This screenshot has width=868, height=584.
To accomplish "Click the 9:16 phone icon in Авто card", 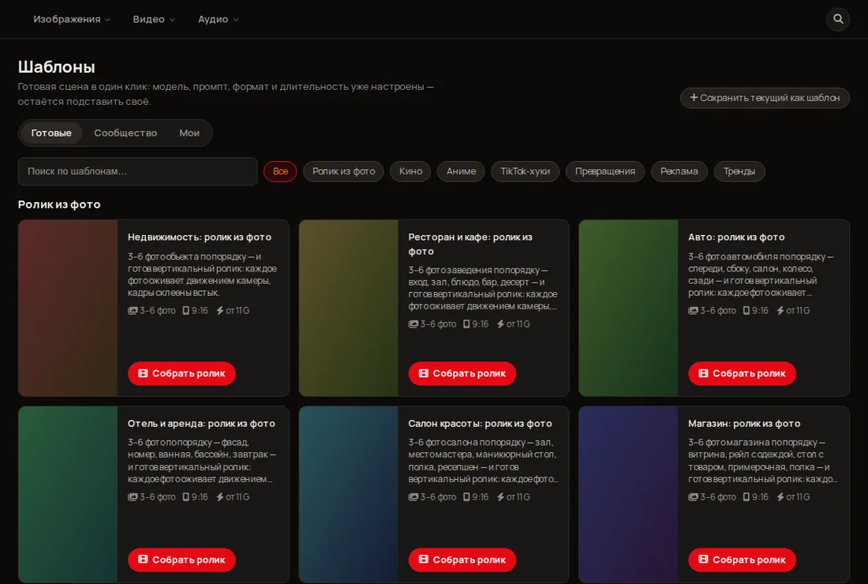I will [x=746, y=310].
